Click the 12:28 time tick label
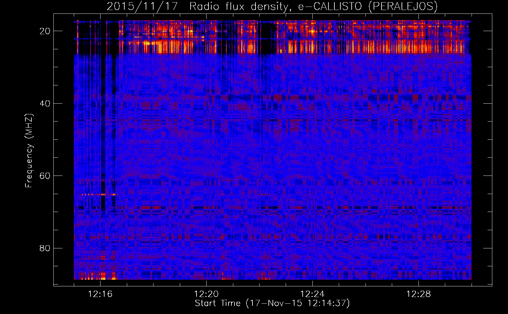This screenshot has width=508, height=314. pyautogui.click(x=419, y=294)
